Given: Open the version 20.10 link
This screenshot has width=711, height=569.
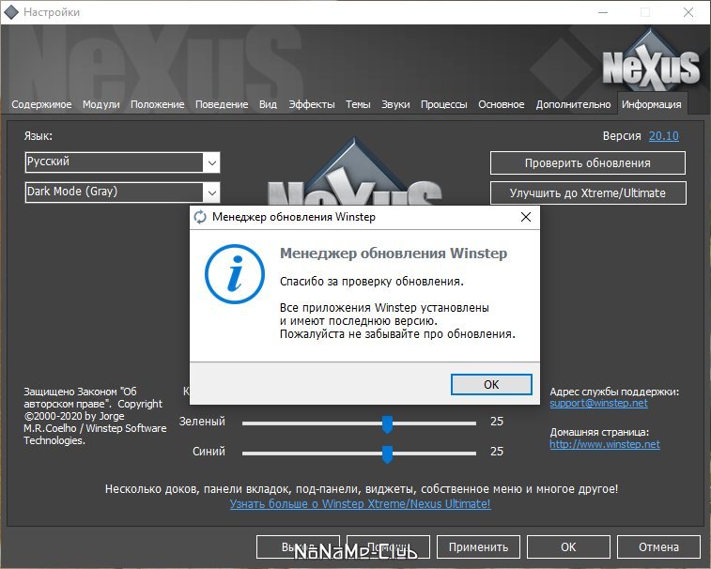Looking at the screenshot, I should pos(664,136).
